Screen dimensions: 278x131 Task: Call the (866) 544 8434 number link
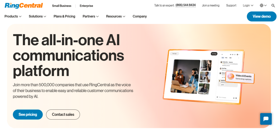[x=186, y=5]
